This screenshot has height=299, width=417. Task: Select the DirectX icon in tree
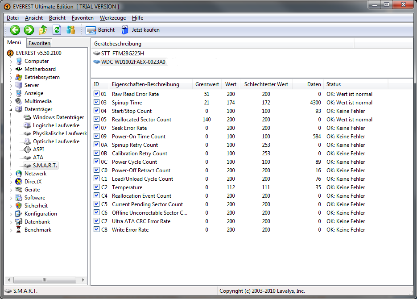(x=19, y=182)
